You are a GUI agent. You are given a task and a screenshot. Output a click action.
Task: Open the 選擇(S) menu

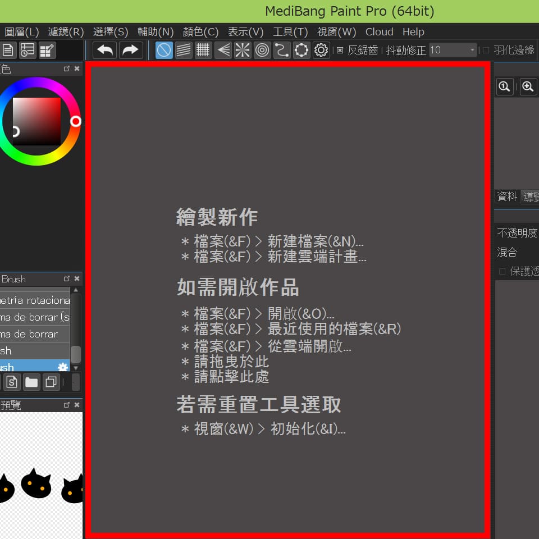click(111, 32)
